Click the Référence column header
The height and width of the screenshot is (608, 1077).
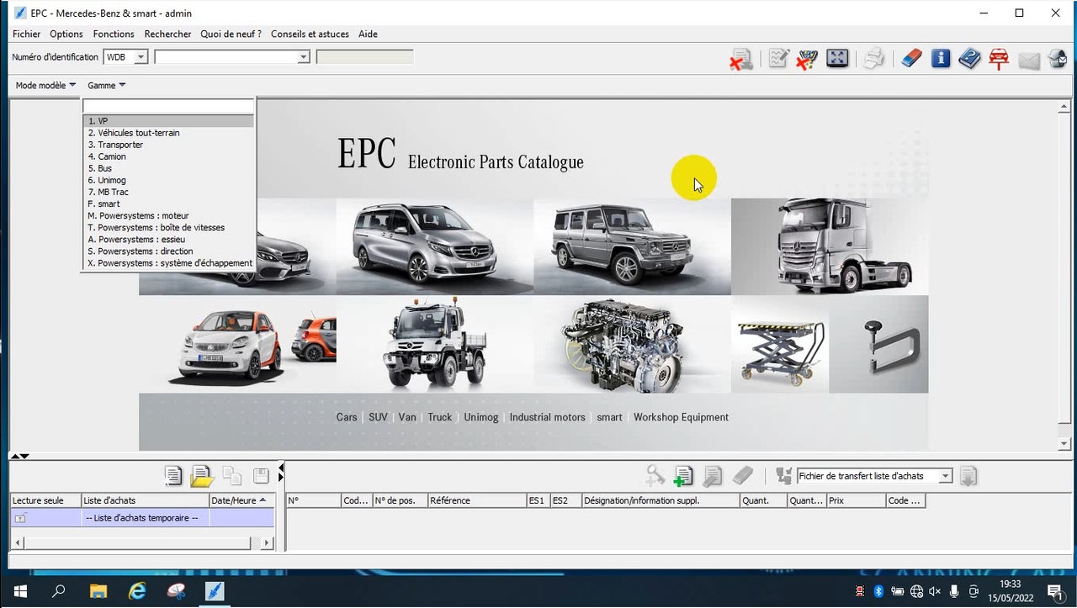pyautogui.click(x=477, y=500)
